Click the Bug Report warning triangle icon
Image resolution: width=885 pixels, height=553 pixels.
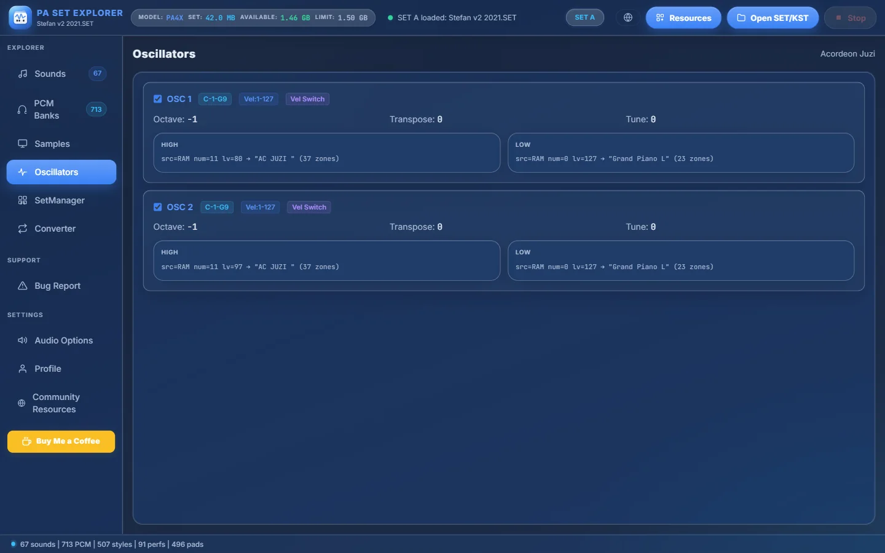click(23, 286)
